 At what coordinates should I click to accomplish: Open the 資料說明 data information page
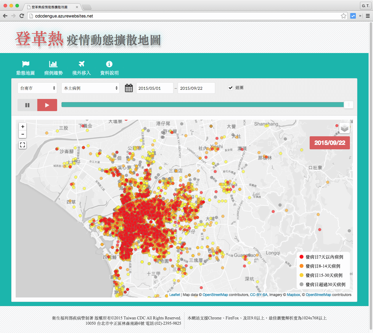[x=109, y=68]
